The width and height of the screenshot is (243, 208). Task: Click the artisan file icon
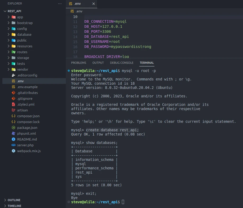[13, 110]
